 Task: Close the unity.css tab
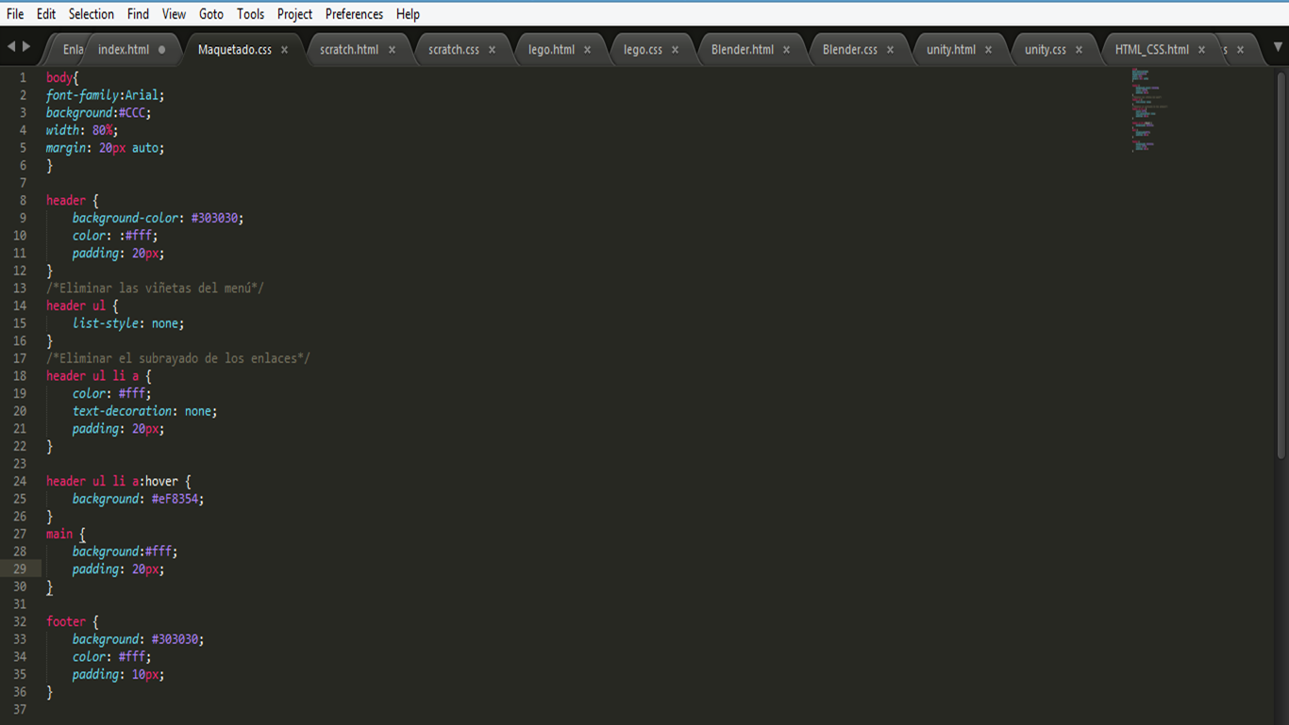(x=1079, y=50)
